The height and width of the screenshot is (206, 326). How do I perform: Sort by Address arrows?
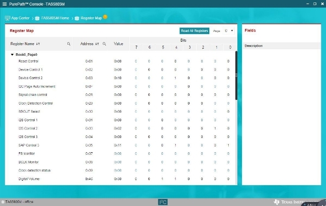pos(97,44)
